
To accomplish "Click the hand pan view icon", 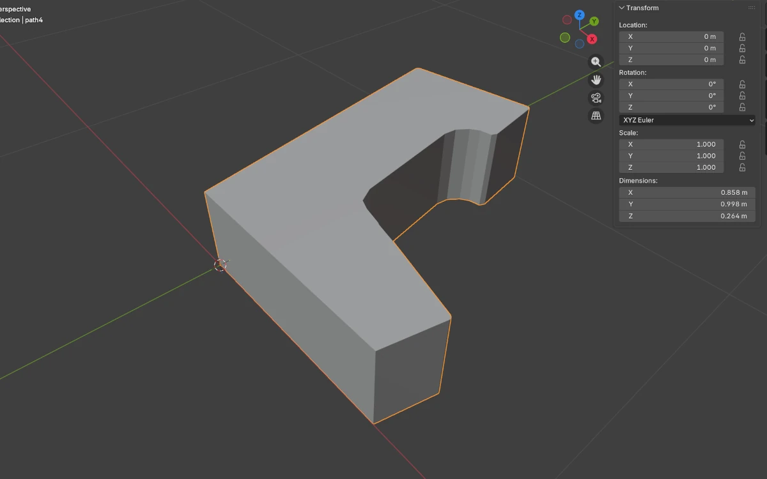I will coord(596,80).
